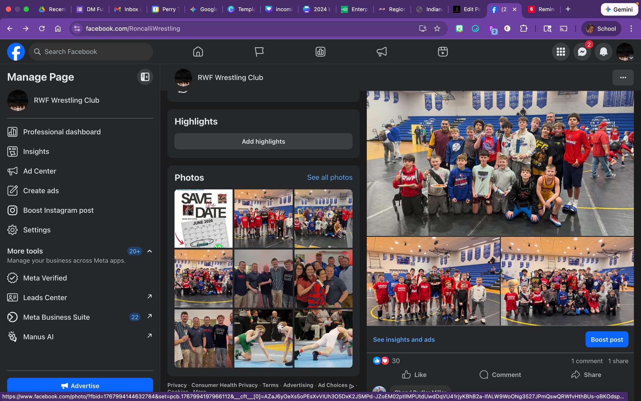Open Boost Instagram post option
The width and height of the screenshot is (641, 401).
click(80, 210)
